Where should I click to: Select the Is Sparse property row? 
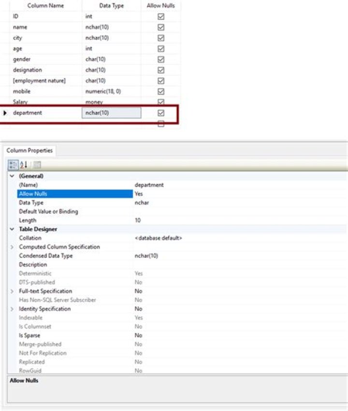(29, 335)
